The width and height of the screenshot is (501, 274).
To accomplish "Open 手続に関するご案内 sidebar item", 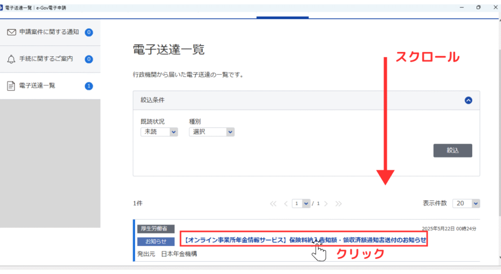I will 50,59.
